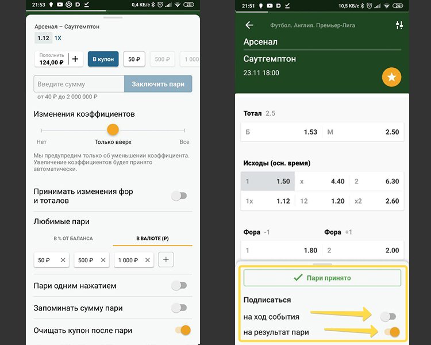Select home win outcome 1.50

click(x=268, y=181)
